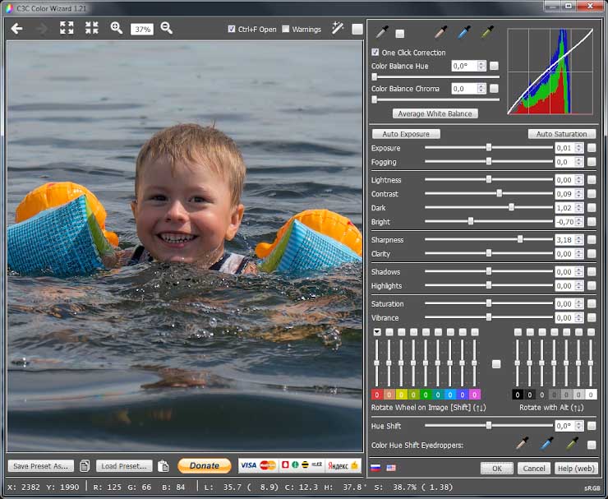Click the copy icon next to Save Preset As

[x=85, y=466]
